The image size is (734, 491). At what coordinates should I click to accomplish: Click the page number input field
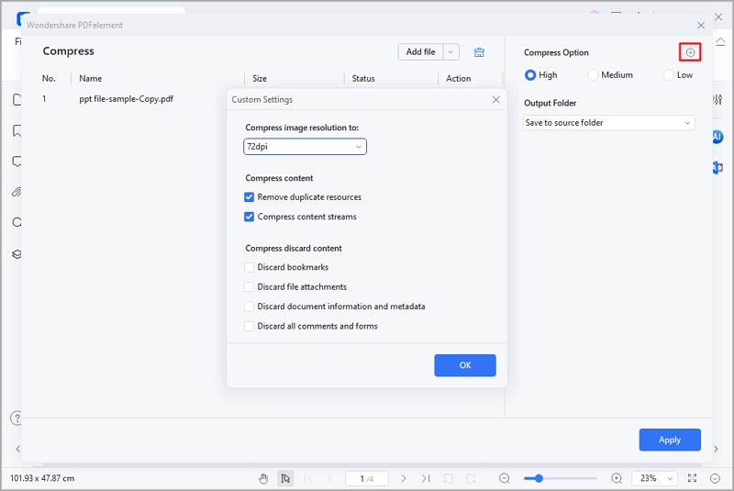click(366, 478)
